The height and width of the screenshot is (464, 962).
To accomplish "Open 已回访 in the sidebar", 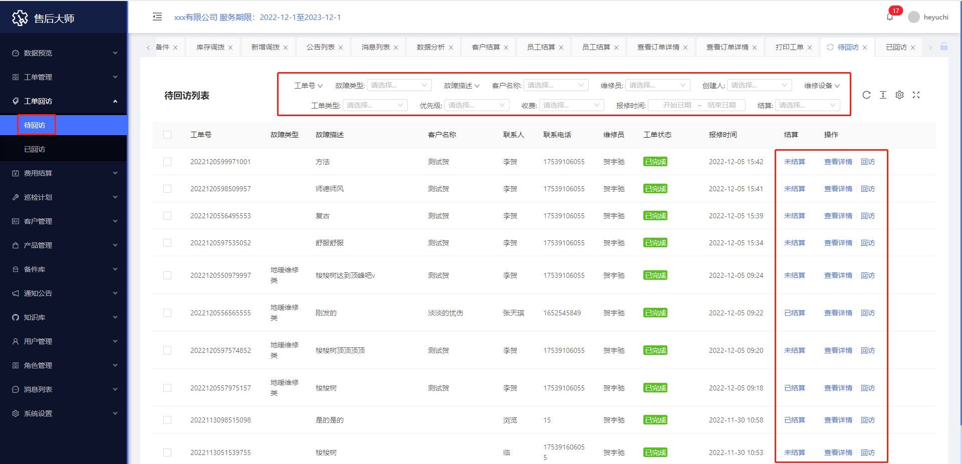I will (x=35, y=149).
